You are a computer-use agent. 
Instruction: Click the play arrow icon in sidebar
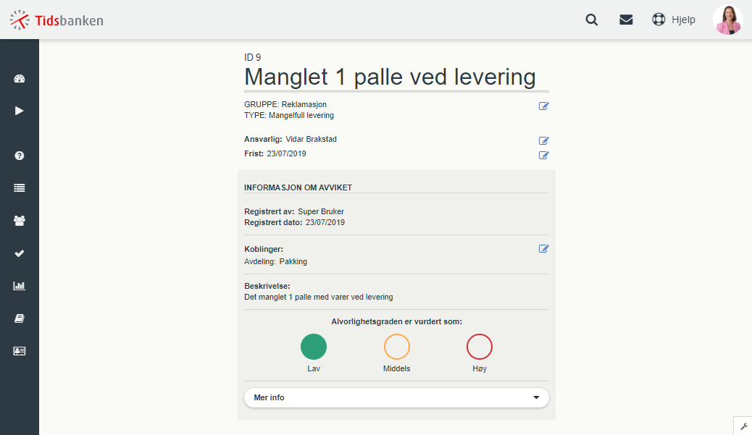[x=19, y=111]
